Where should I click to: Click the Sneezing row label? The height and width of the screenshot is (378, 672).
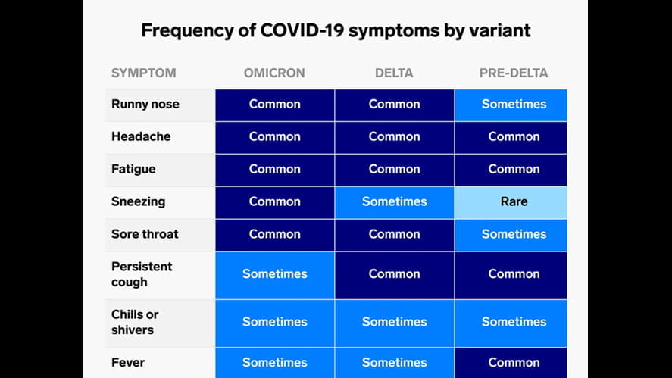(x=138, y=202)
